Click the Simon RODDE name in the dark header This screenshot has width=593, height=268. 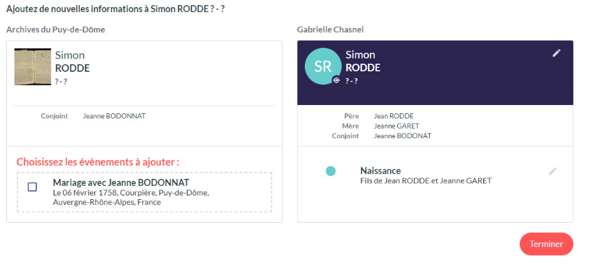[x=362, y=61]
